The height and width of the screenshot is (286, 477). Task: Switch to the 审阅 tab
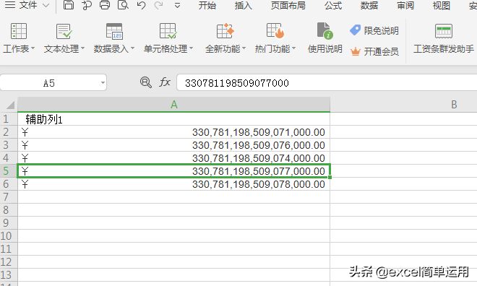(405, 5)
